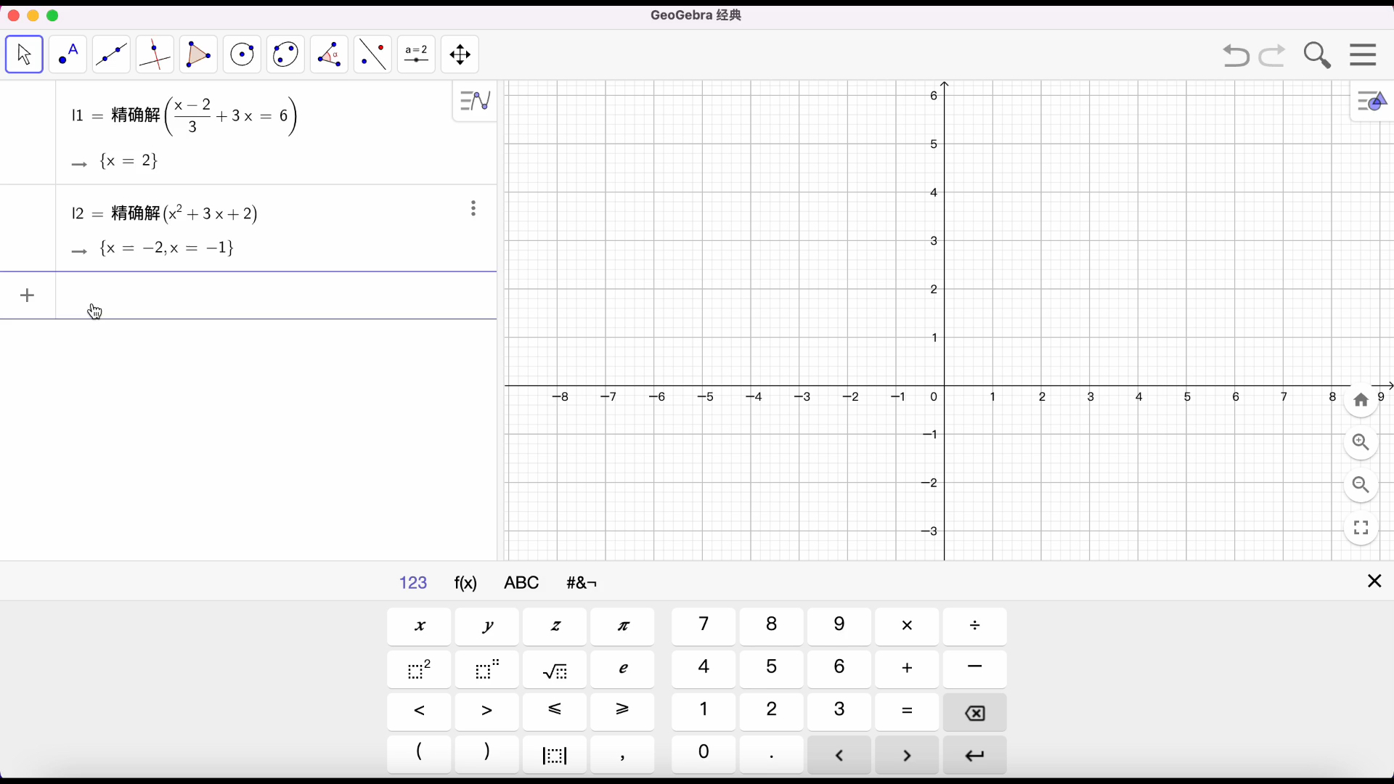Zoom in using the magnifier plus button
Screen dimensions: 1394x784
click(x=1361, y=442)
